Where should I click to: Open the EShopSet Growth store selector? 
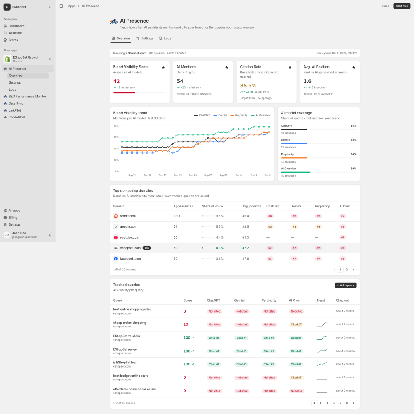pos(28,59)
